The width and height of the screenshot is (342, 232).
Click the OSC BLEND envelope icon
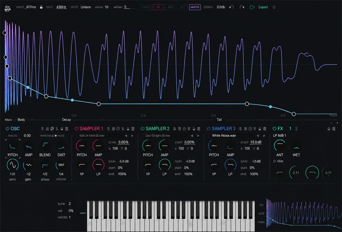click(45, 145)
